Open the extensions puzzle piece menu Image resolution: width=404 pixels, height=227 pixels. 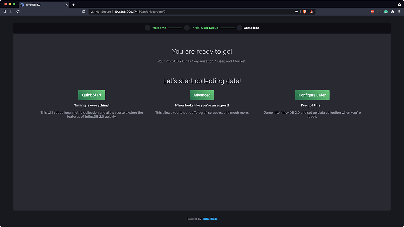pyautogui.click(x=393, y=12)
